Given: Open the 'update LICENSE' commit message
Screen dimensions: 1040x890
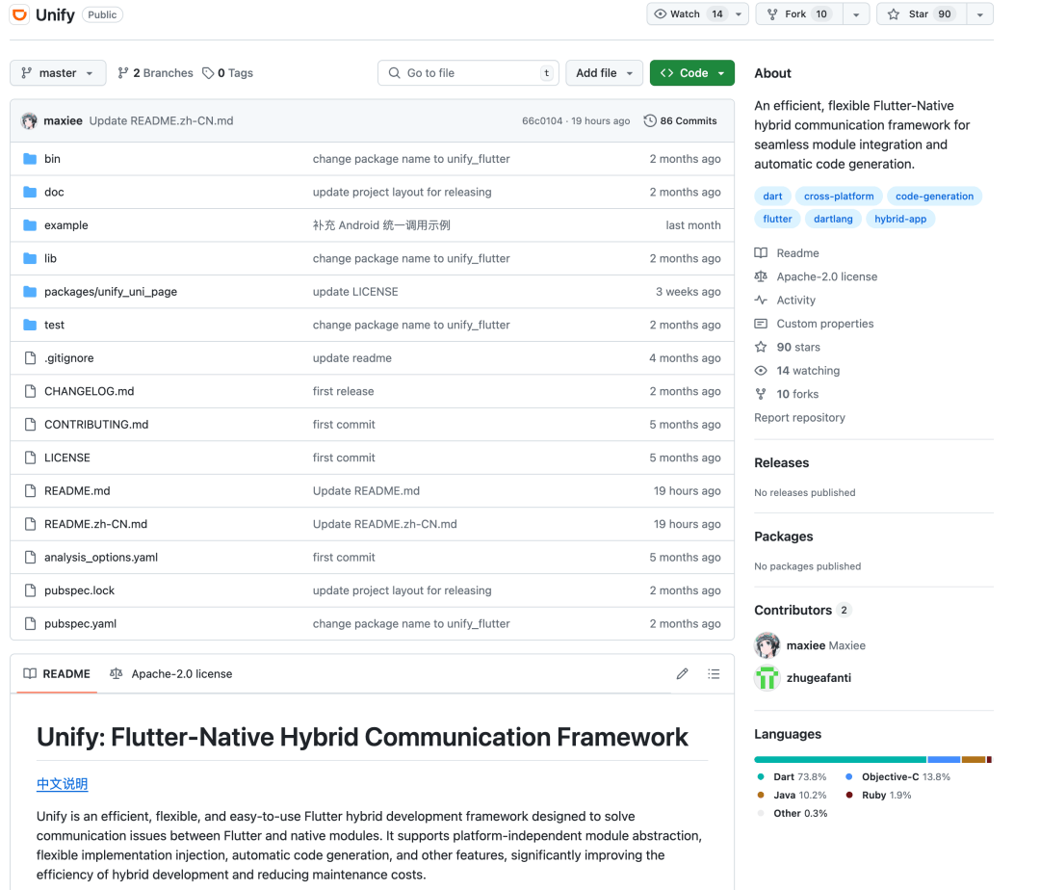Looking at the screenshot, I should tap(355, 292).
